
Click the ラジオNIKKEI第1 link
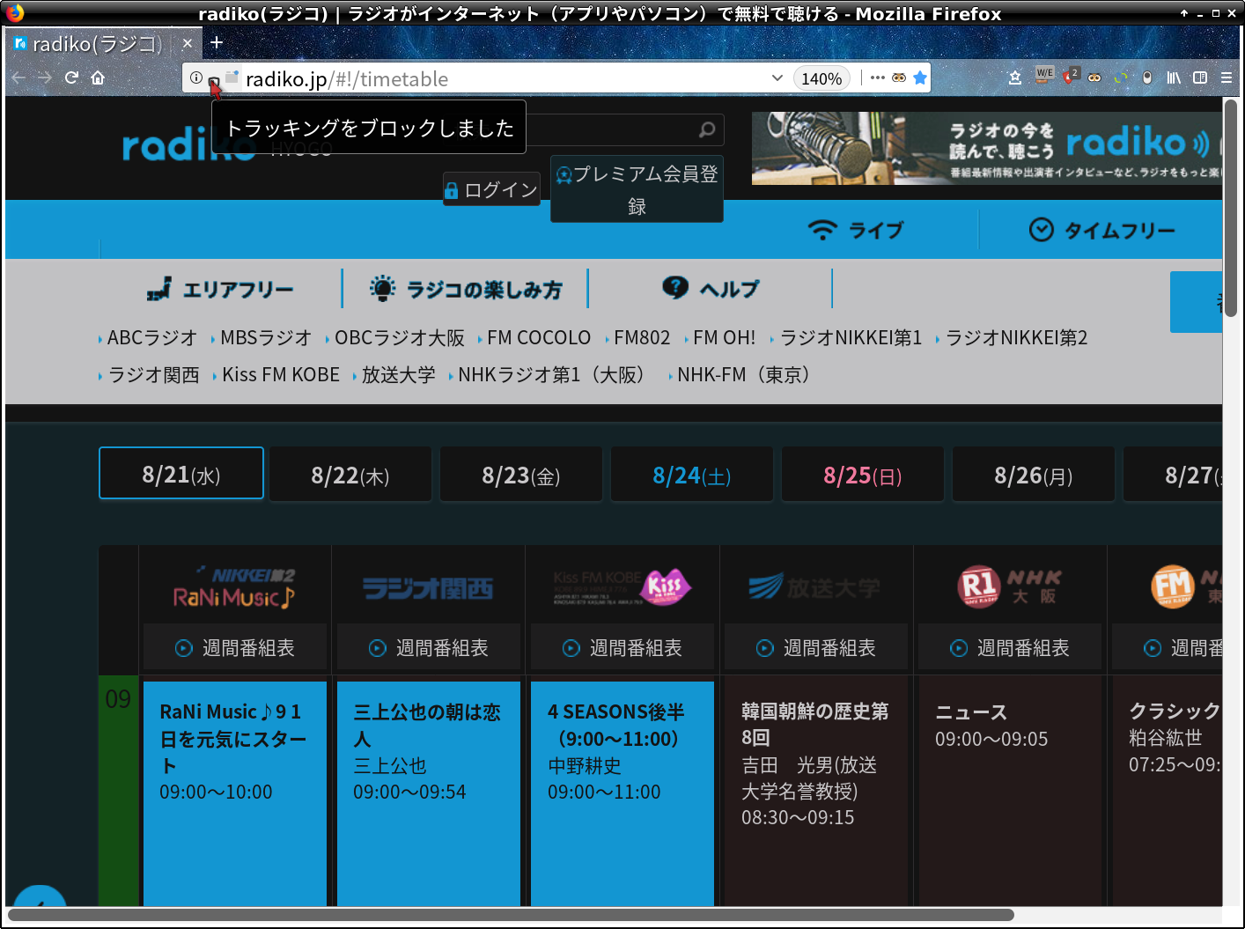[x=851, y=338]
